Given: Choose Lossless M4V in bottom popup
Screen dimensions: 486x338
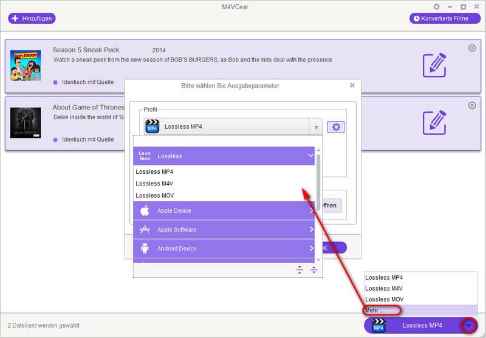Looking at the screenshot, I should (x=421, y=288).
